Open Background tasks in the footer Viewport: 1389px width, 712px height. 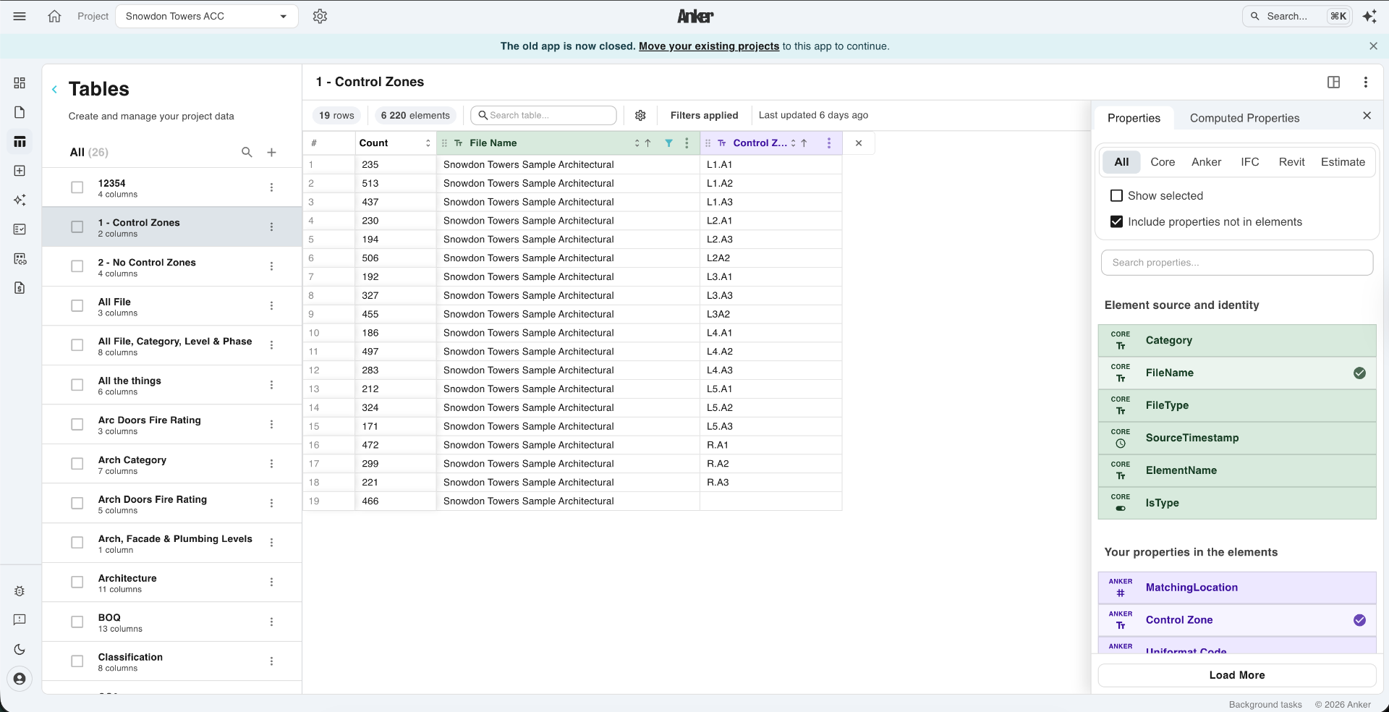tap(1265, 705)
